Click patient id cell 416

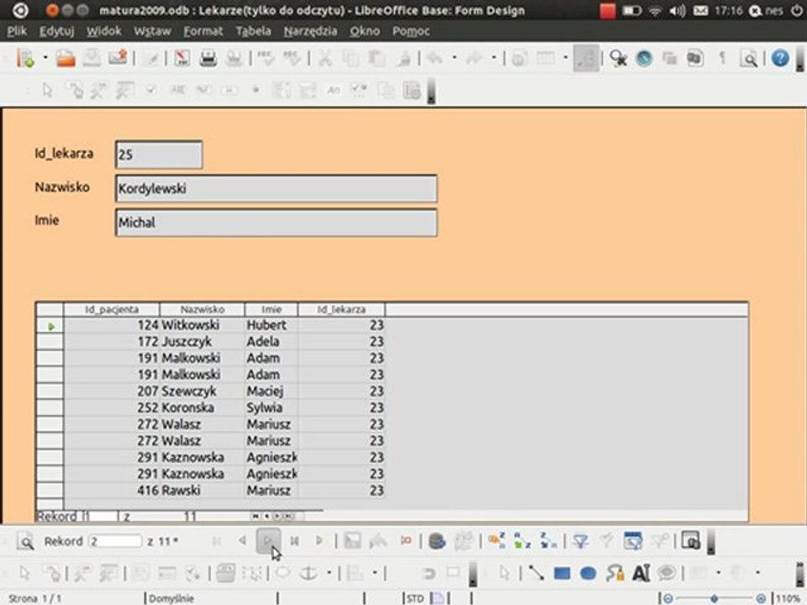coord(112,490)
